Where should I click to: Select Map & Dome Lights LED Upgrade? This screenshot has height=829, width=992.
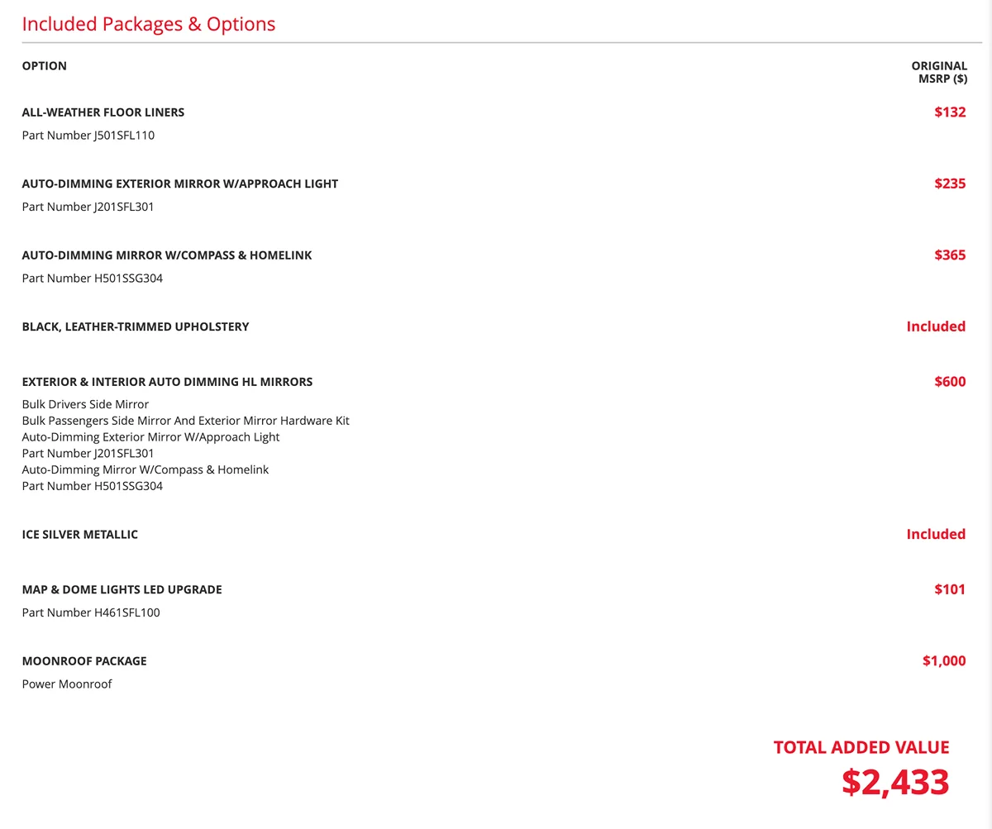tap(122, 589)
